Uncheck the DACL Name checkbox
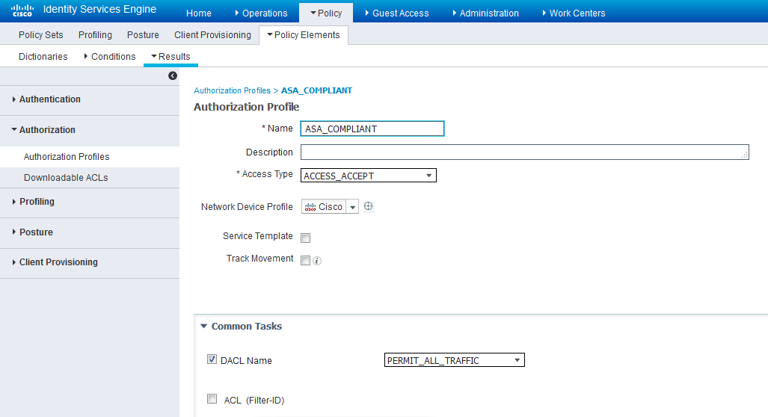Viewport: 768px width, 417px height. [x=212, y=359]
